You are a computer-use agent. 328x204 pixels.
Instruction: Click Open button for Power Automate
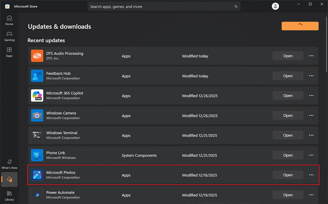pyautogui.click(x=288, y=195)
